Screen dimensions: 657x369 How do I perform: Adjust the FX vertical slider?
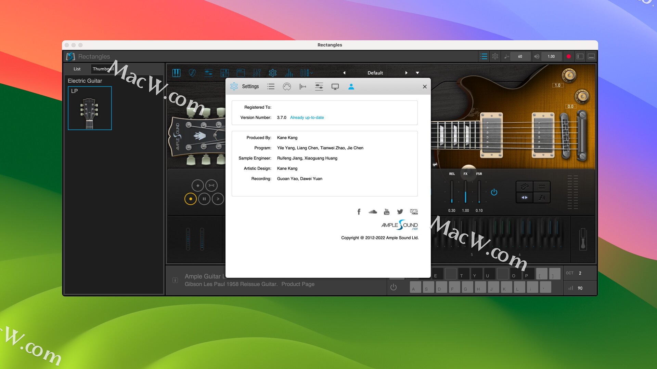465,192
